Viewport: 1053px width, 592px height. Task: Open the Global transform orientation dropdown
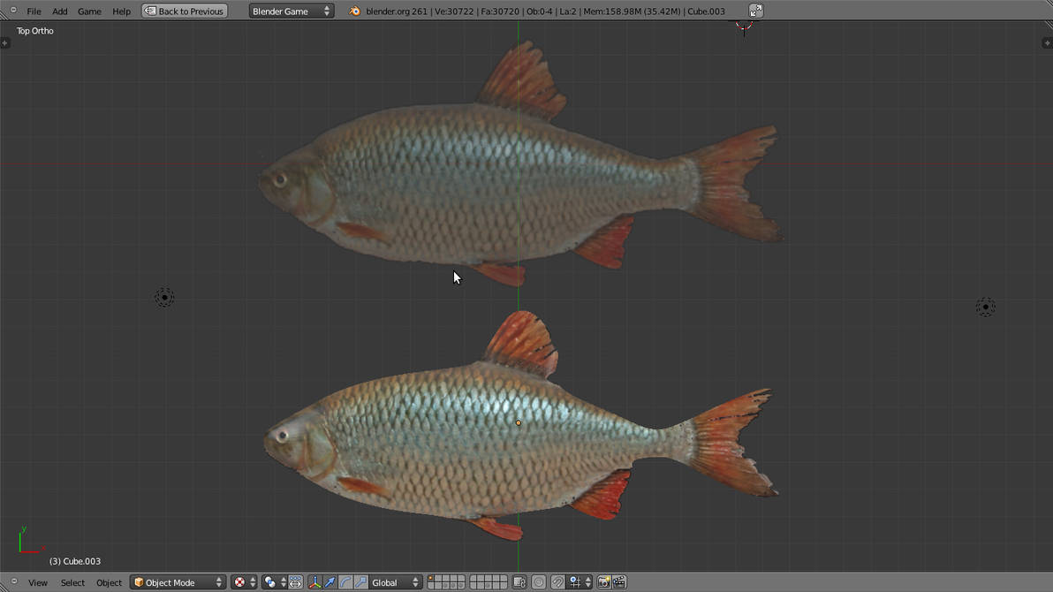pyautogui.click(x=396, y=582)
